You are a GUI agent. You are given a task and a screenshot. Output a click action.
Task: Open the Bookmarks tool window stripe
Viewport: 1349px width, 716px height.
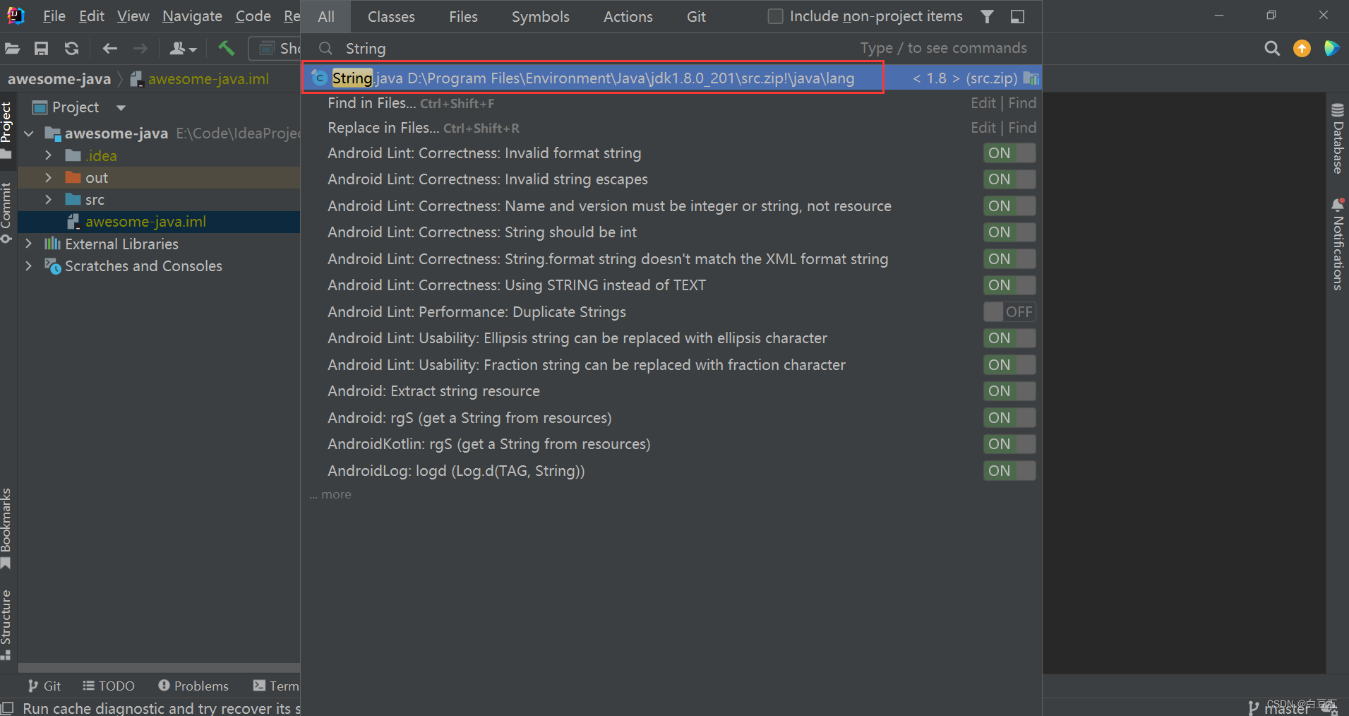6,528
